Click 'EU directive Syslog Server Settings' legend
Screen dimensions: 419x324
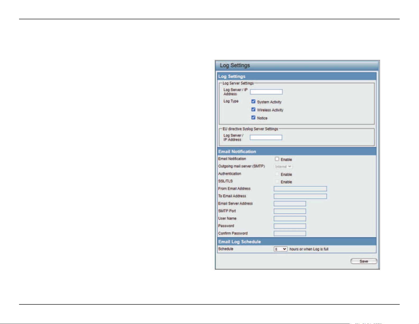click(250, 129)
